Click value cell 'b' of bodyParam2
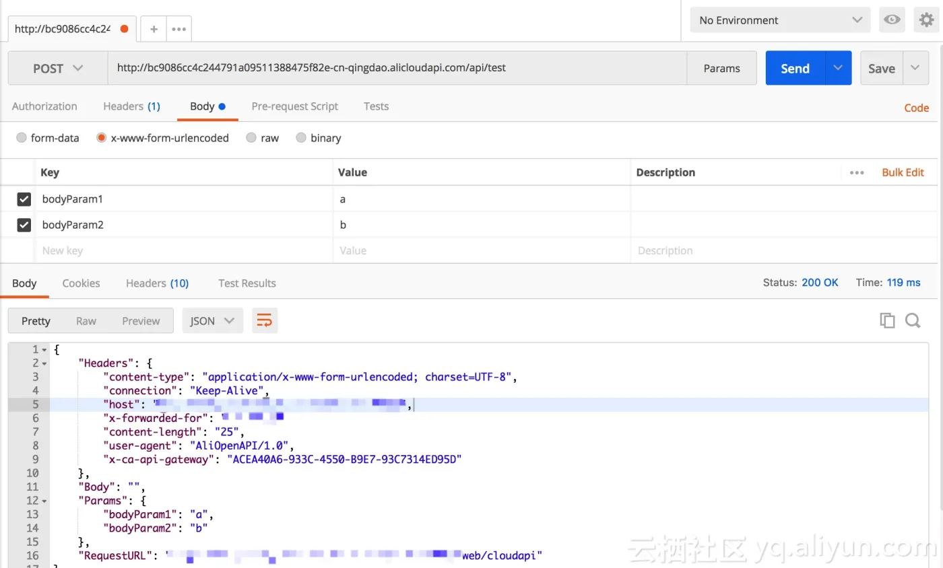943x568 pixels. (482, 225)
